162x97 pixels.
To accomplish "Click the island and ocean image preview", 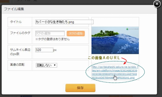I will click(115, 40).
